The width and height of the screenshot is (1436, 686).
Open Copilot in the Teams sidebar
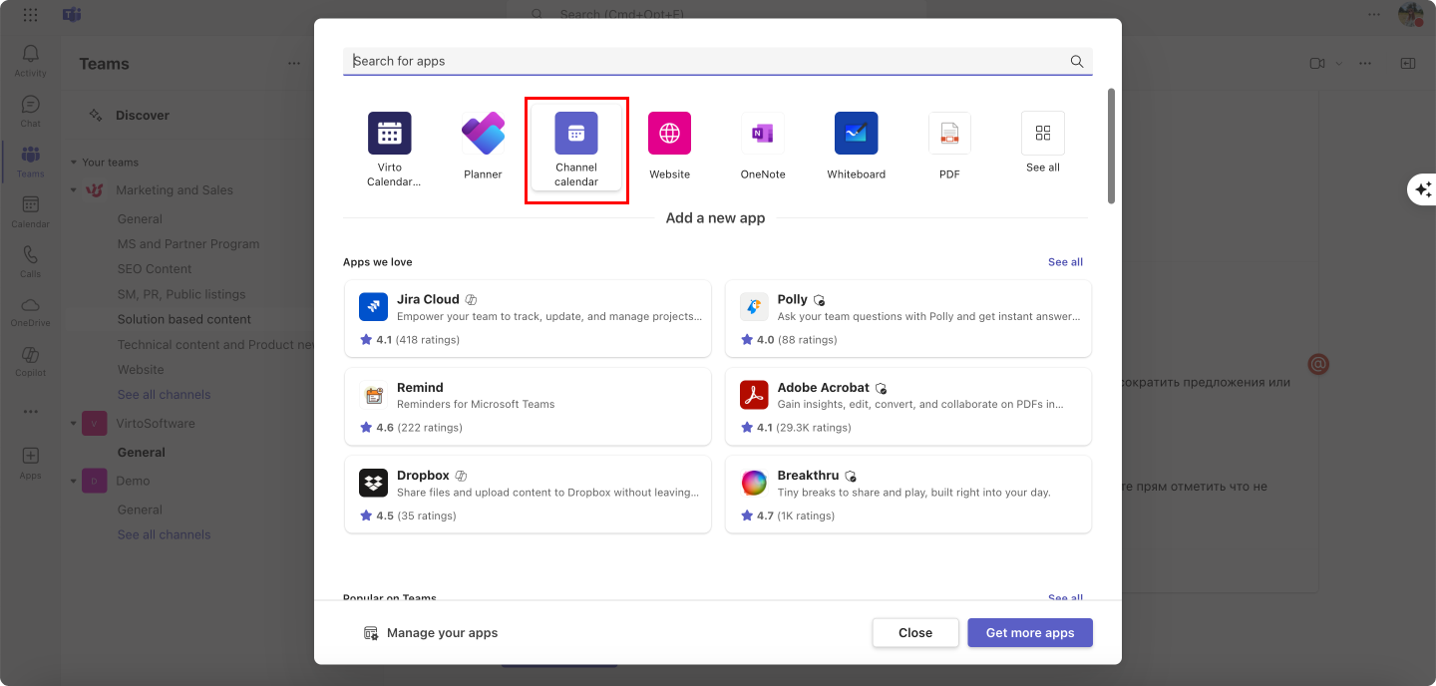[30, 360]
